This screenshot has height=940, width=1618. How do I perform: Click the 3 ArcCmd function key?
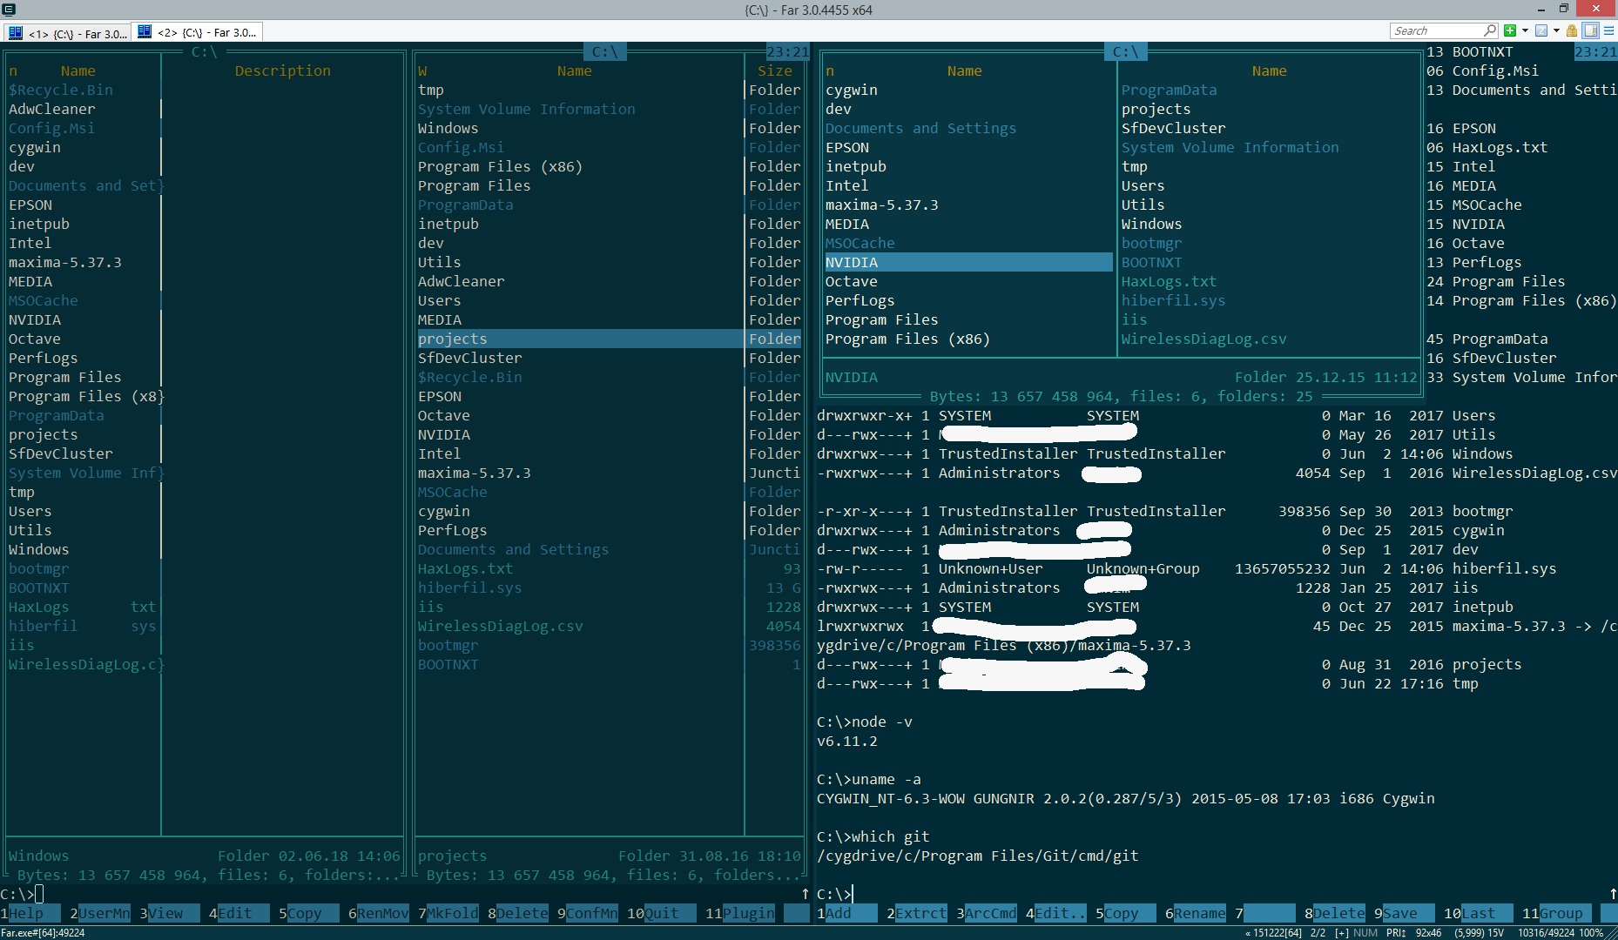(987, 913)
